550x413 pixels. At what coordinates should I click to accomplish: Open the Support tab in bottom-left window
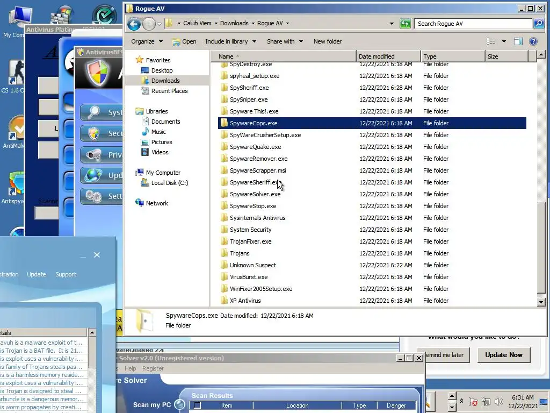[x=66, y=274]
